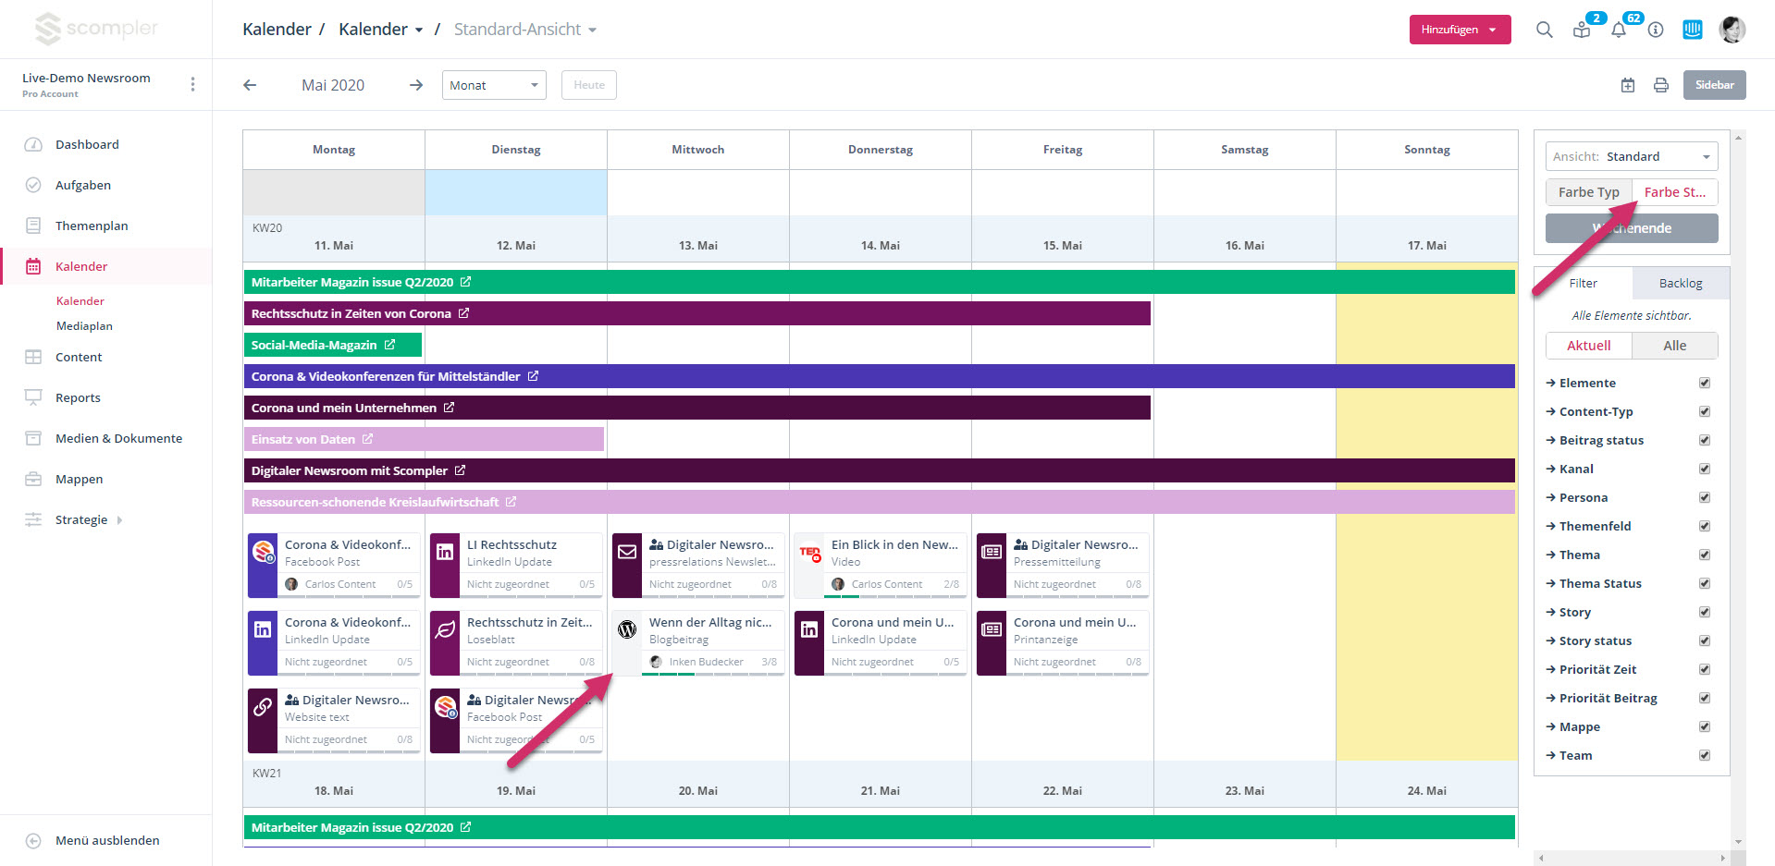Click the print calendar icon
Screen dimensions: 1775x866
[x=1661, y=85]
